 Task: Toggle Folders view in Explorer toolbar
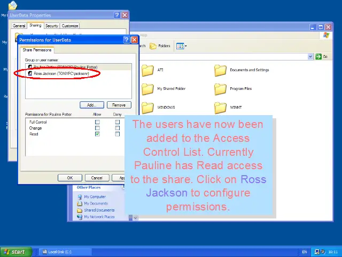coord(160,46)
